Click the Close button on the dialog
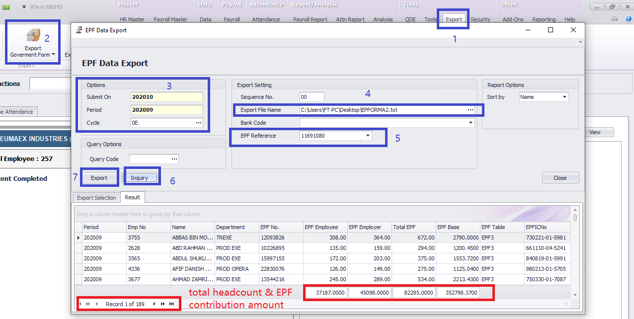 pos(560,177)
